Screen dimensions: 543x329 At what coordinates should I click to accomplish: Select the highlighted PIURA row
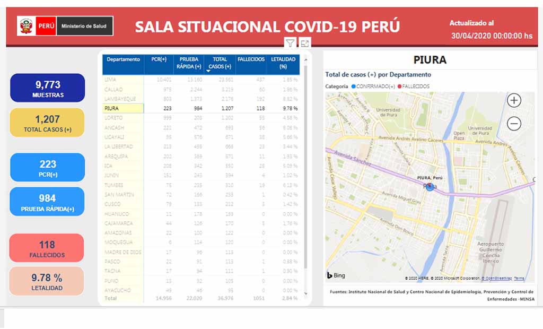point(201,108)
